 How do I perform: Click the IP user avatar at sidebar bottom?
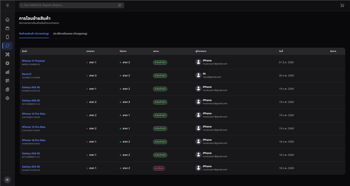pyautogui.click(x=7, y=180)
